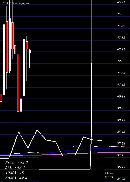Select the 39.8 price axis label
This screenshot has height=182, width=130.
click(x=120, y=108)
